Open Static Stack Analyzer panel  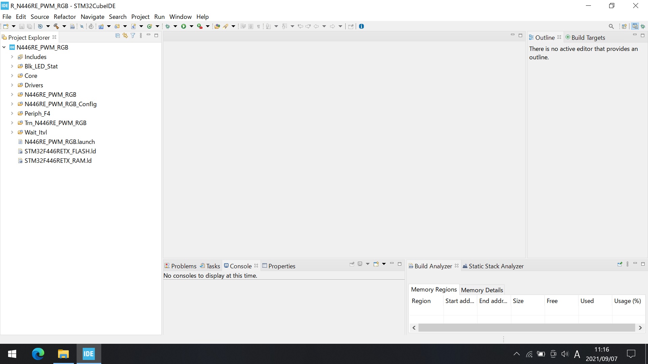[495, 266]
